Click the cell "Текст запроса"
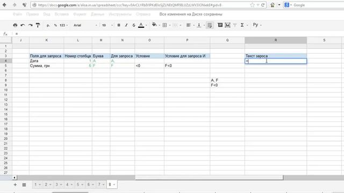The image size is (344, 193). 276,56
